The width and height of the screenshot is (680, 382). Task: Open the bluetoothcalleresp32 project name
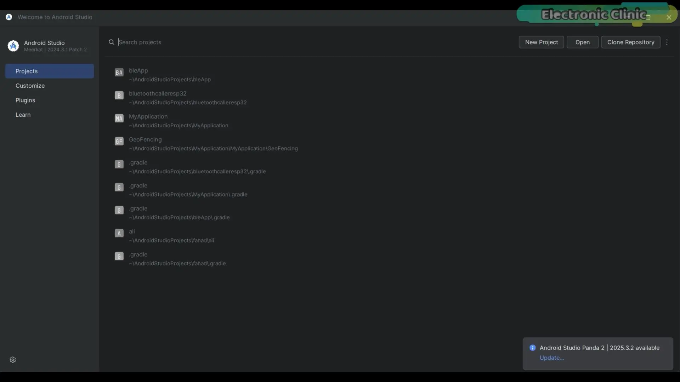158,93
